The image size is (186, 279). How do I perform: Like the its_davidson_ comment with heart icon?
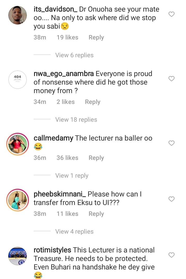(x=172, y=14)
